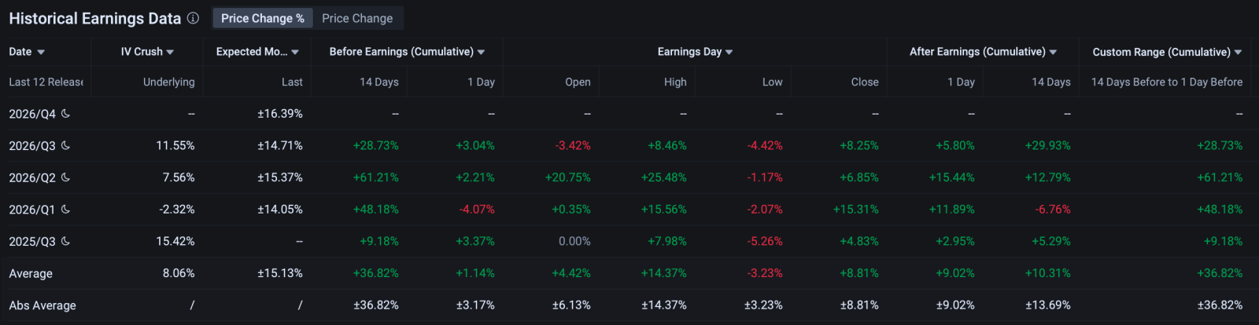
Task: Click the 7.56% IV crush value
Action: [x=179, y=177]
